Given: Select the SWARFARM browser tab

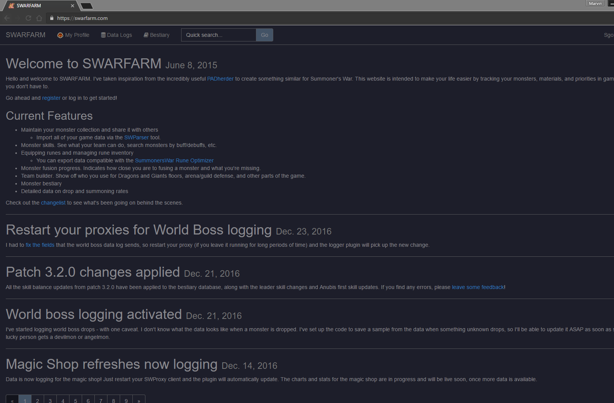Looking at the screenshot, I should tap(40, 6).
